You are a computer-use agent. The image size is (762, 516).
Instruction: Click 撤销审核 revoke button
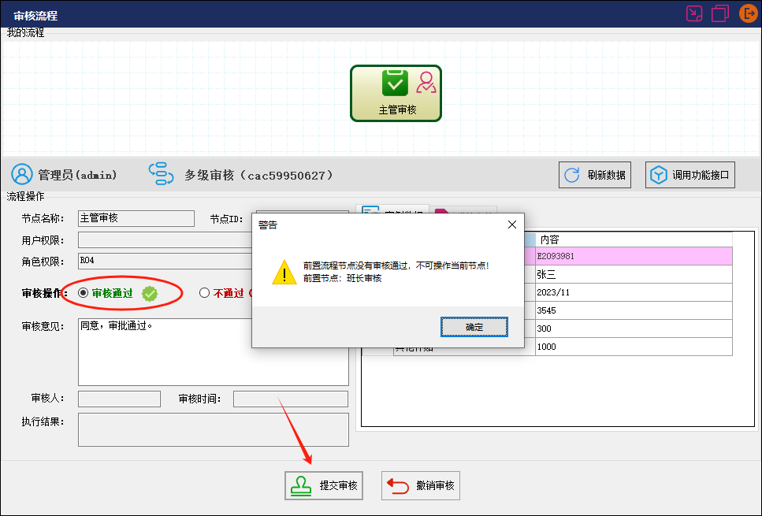(x=420, y=485)
